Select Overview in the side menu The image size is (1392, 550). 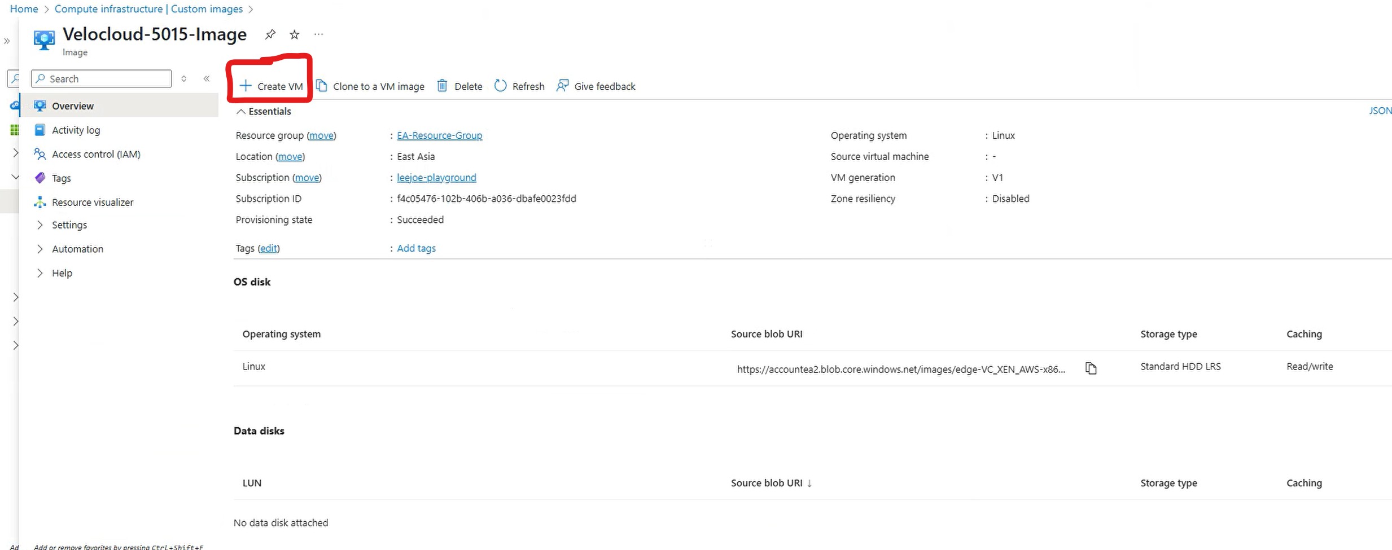tap(120, 105)
